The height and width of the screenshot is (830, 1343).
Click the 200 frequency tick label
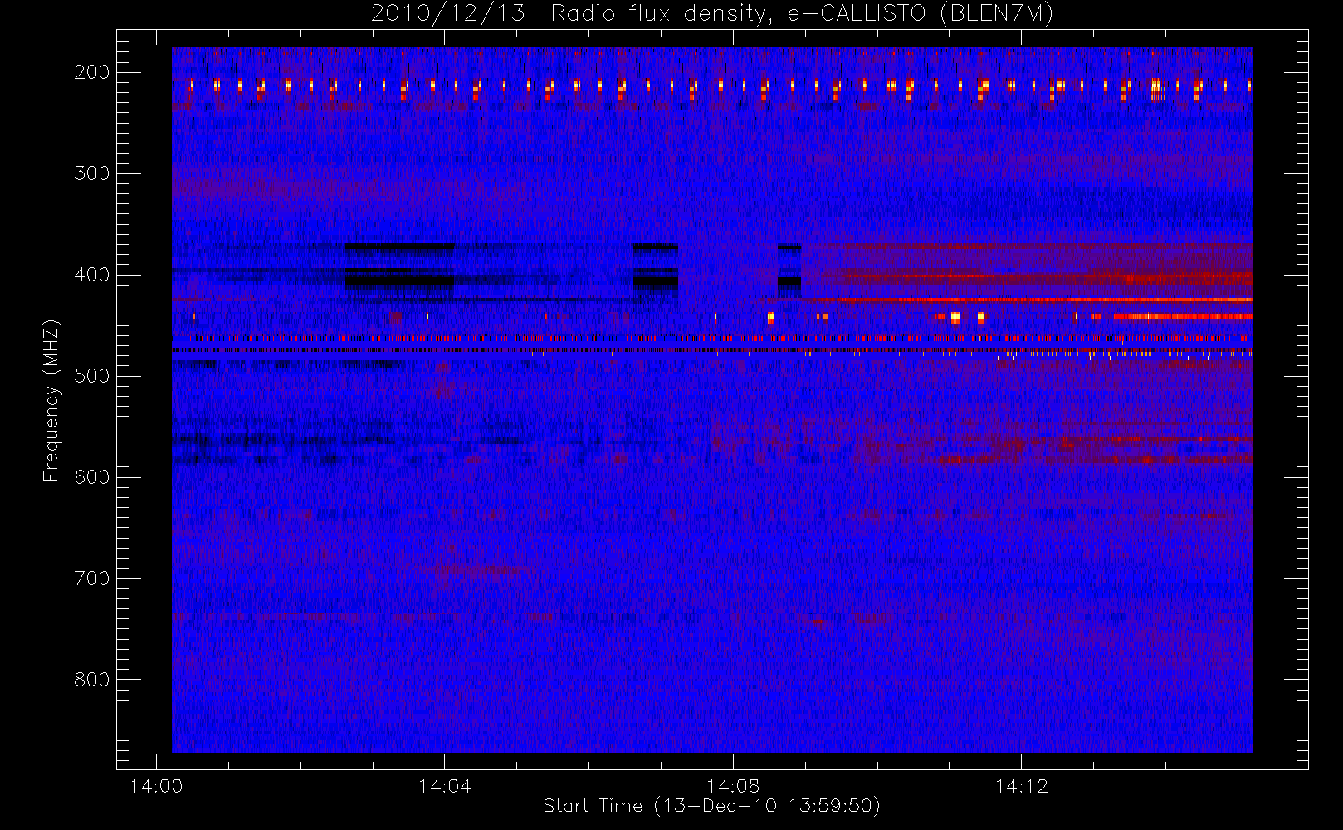(92, 72)
